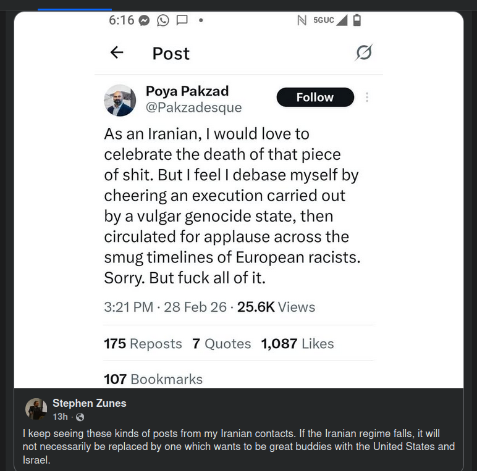
Task: Tap the back arrow next to Post
Action: click(117, 53)
